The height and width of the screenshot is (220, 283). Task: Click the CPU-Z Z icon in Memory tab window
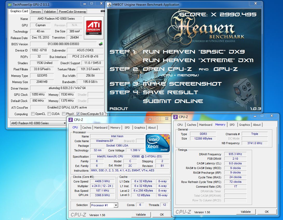pos(176,117)
